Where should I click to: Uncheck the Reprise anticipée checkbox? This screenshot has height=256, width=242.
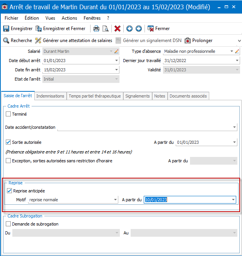tap(9, 191)
